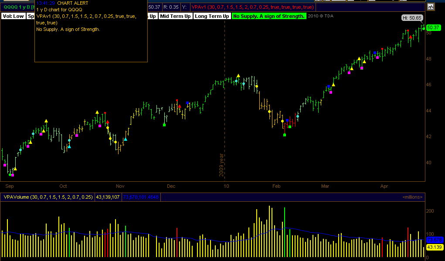The width and height of the screenshot is (445, 261).
Task: Click the 'CHART ALERT' popup heading
Action: click(x=73, y=3)
